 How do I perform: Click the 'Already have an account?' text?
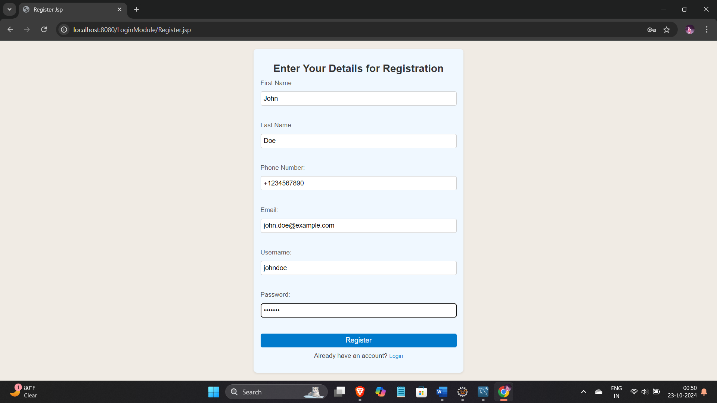351,356
